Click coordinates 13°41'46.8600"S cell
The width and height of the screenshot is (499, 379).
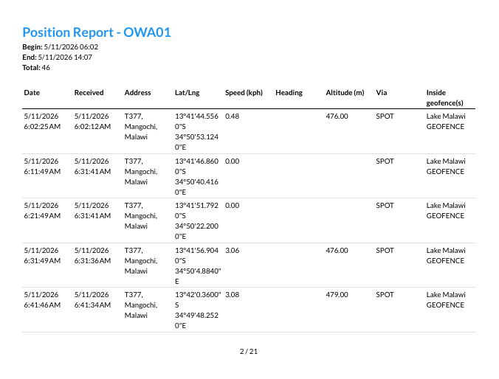[x=196, y=176]
